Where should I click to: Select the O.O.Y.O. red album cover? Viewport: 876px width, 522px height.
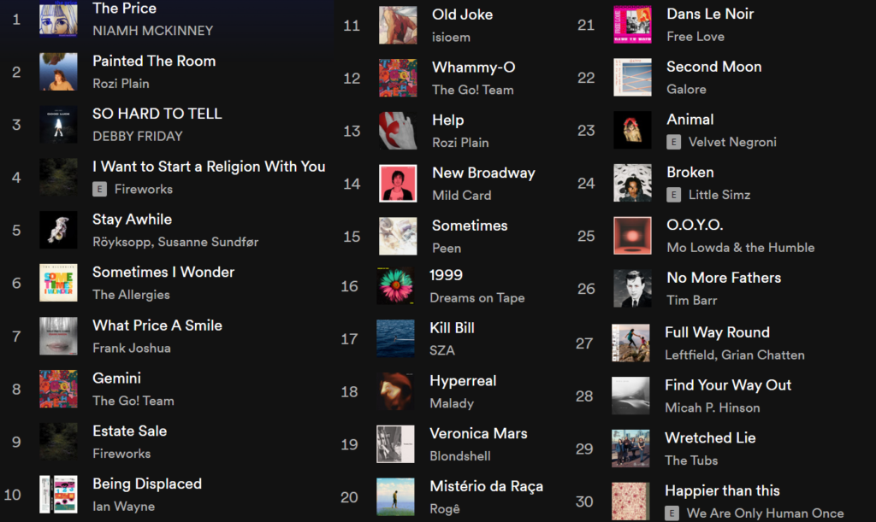632,235
